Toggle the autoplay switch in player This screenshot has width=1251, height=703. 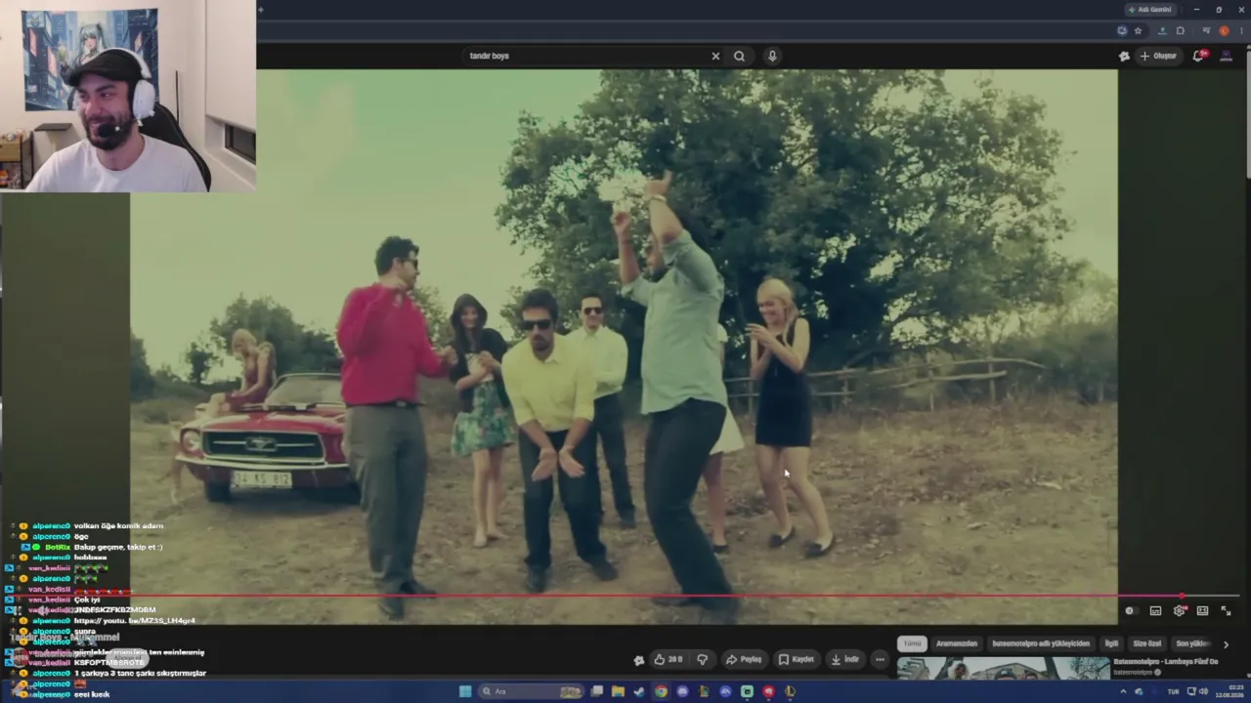point(1130,611)
